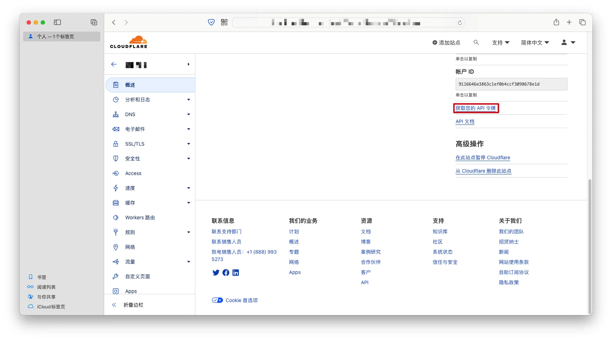Click the Safari address bar
Image resolution: width=612 pixels, height=341 pixels.
tap(348, 22)
